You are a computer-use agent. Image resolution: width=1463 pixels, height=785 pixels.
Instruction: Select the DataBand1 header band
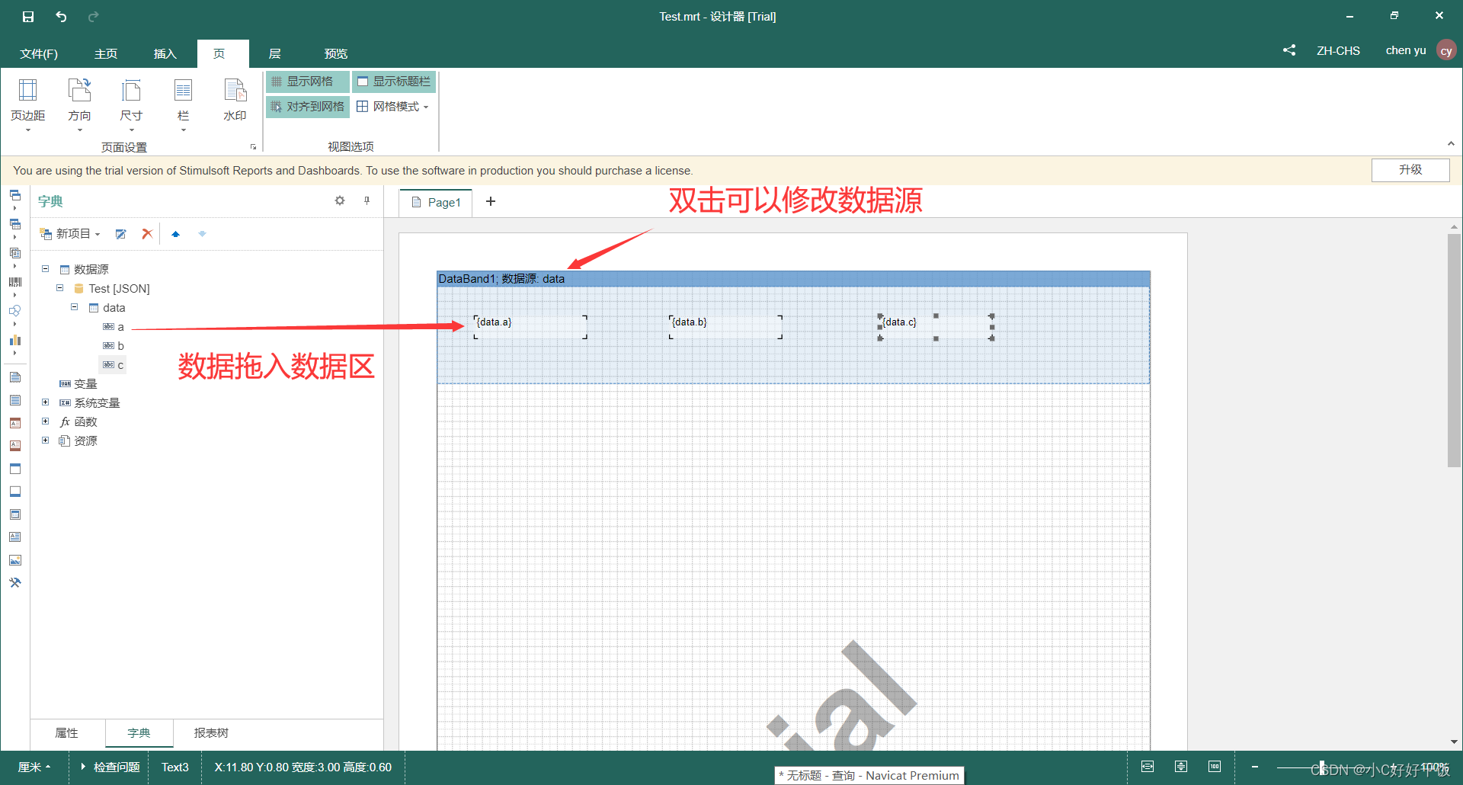click(x=793, y=279)
